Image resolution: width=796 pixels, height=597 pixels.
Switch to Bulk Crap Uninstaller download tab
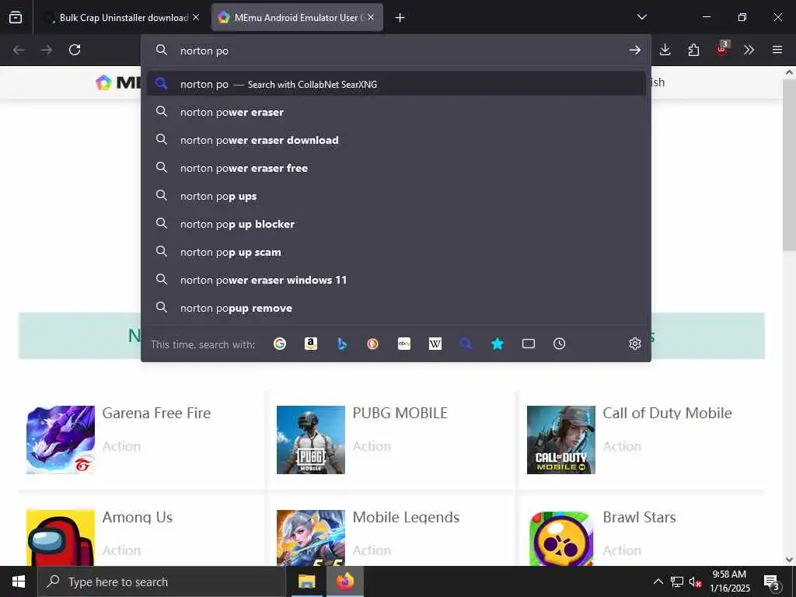pos(122,17)
